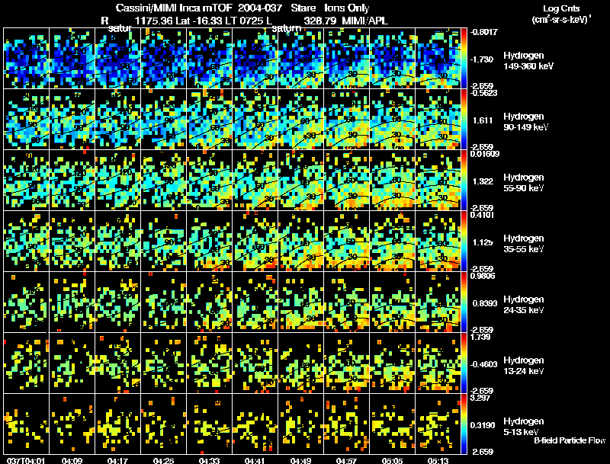
Task: Select the Hydrogen 24-35 keV label
Action: (524, 305)
